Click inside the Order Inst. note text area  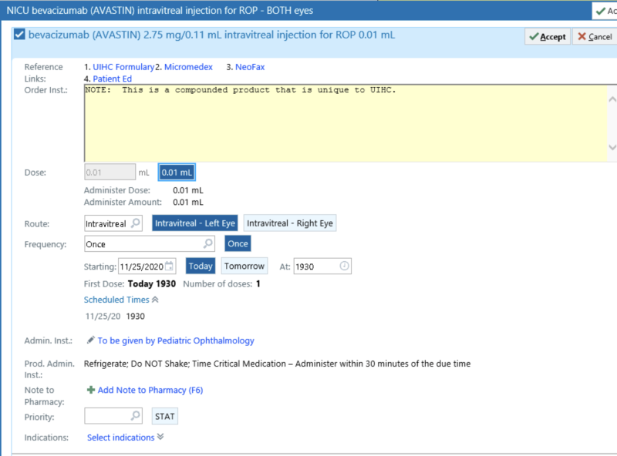tap(346, 122)
